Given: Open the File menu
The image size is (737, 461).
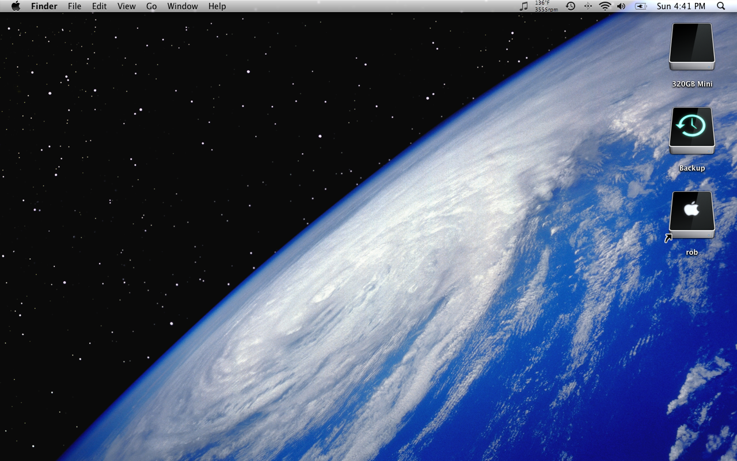Looking at the screenshot, I should click(74, 6).
